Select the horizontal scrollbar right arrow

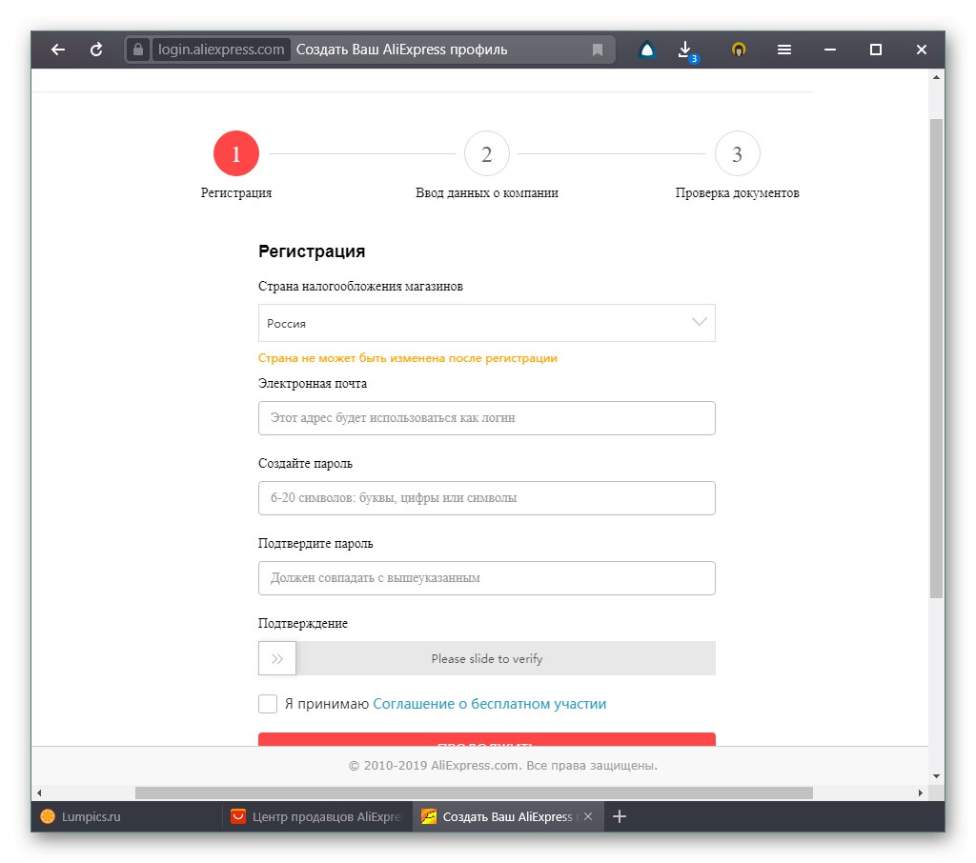pos(921,793)
